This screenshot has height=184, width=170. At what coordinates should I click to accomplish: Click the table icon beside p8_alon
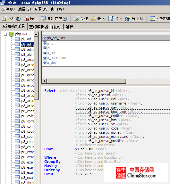click(17, 54)
